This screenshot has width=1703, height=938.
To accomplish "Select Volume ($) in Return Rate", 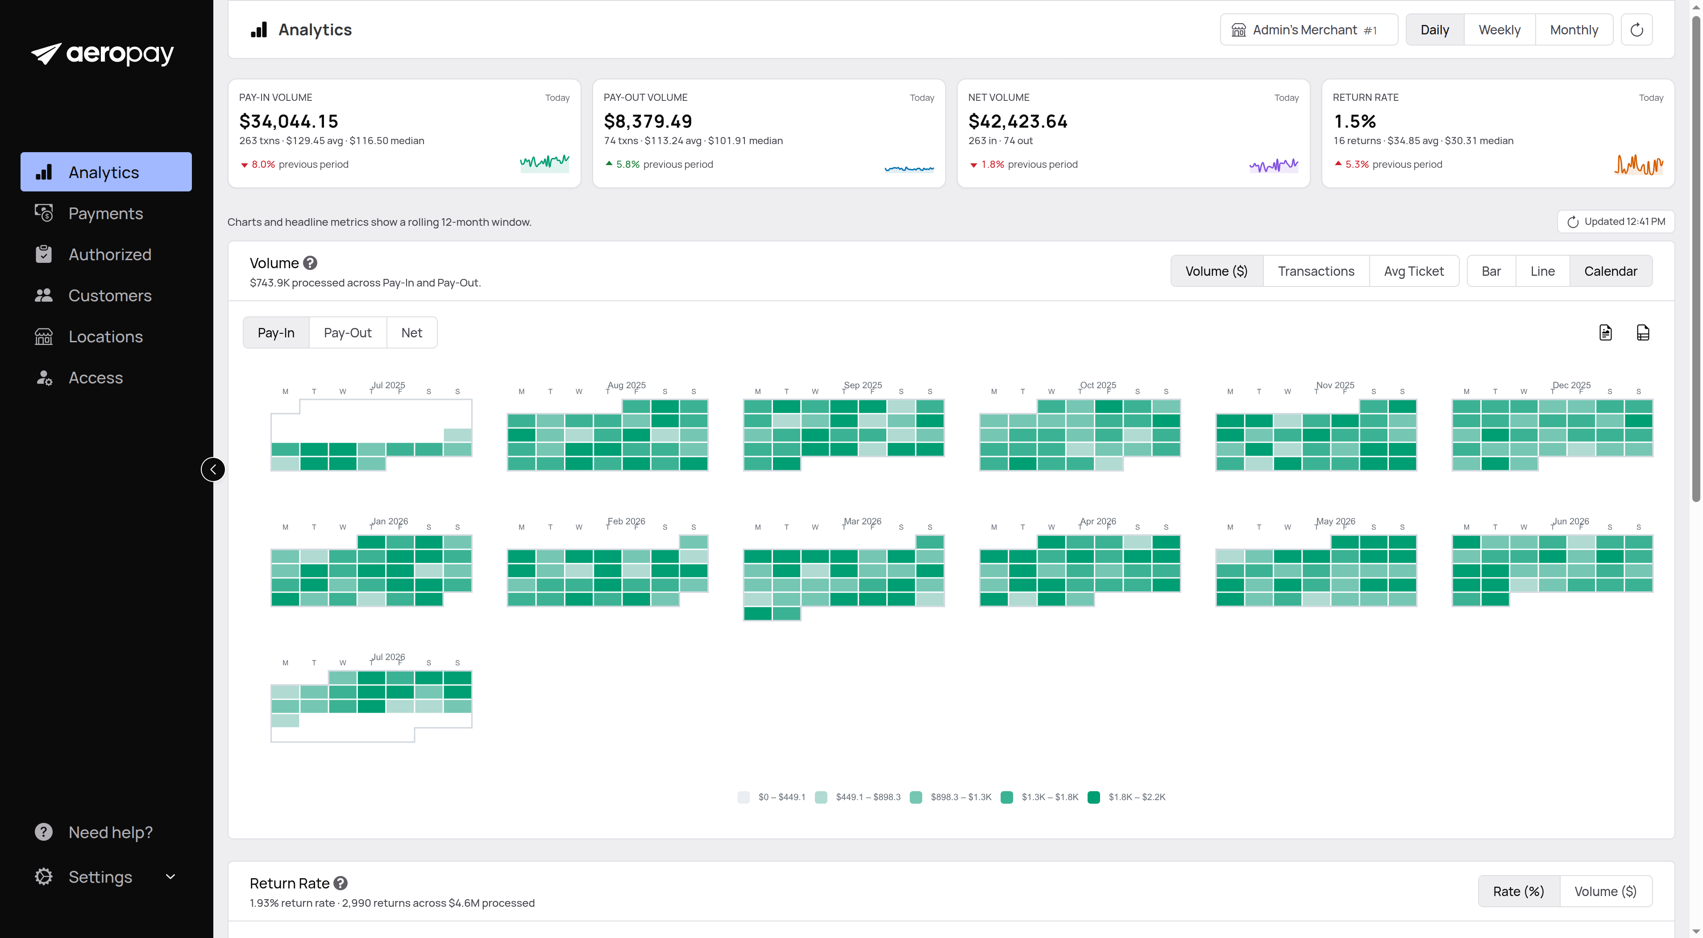I will coord(1605,891).
